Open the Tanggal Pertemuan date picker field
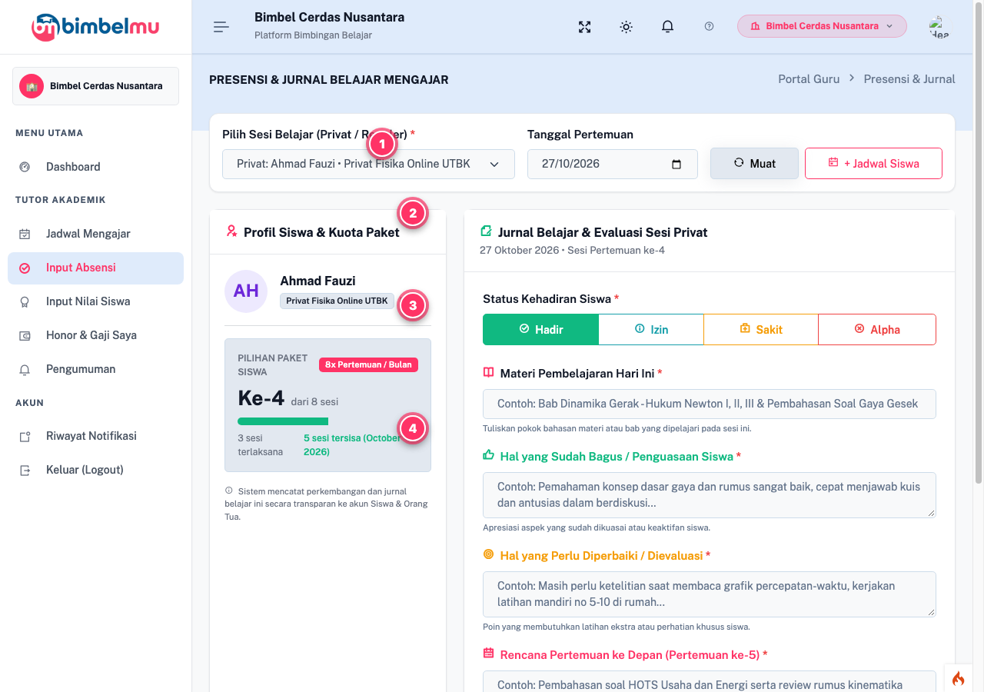This screenshot has width=984, height=692. pyautogui.click(x=613, y=164)
